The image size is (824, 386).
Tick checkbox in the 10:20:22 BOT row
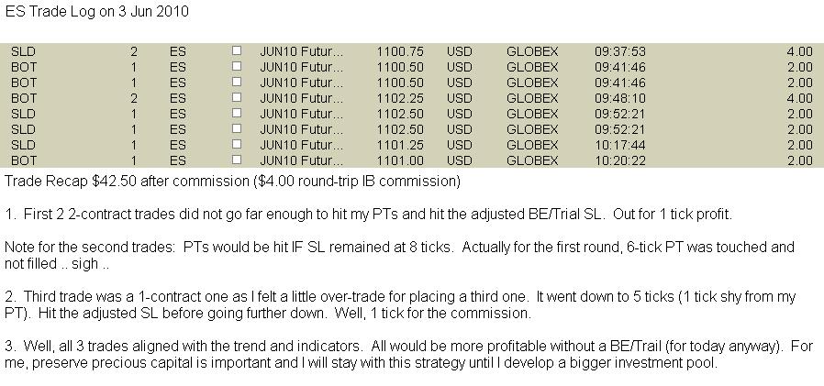[x=237, y=160]
